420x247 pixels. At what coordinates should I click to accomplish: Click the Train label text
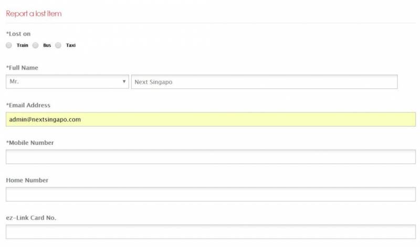(22, 46)
